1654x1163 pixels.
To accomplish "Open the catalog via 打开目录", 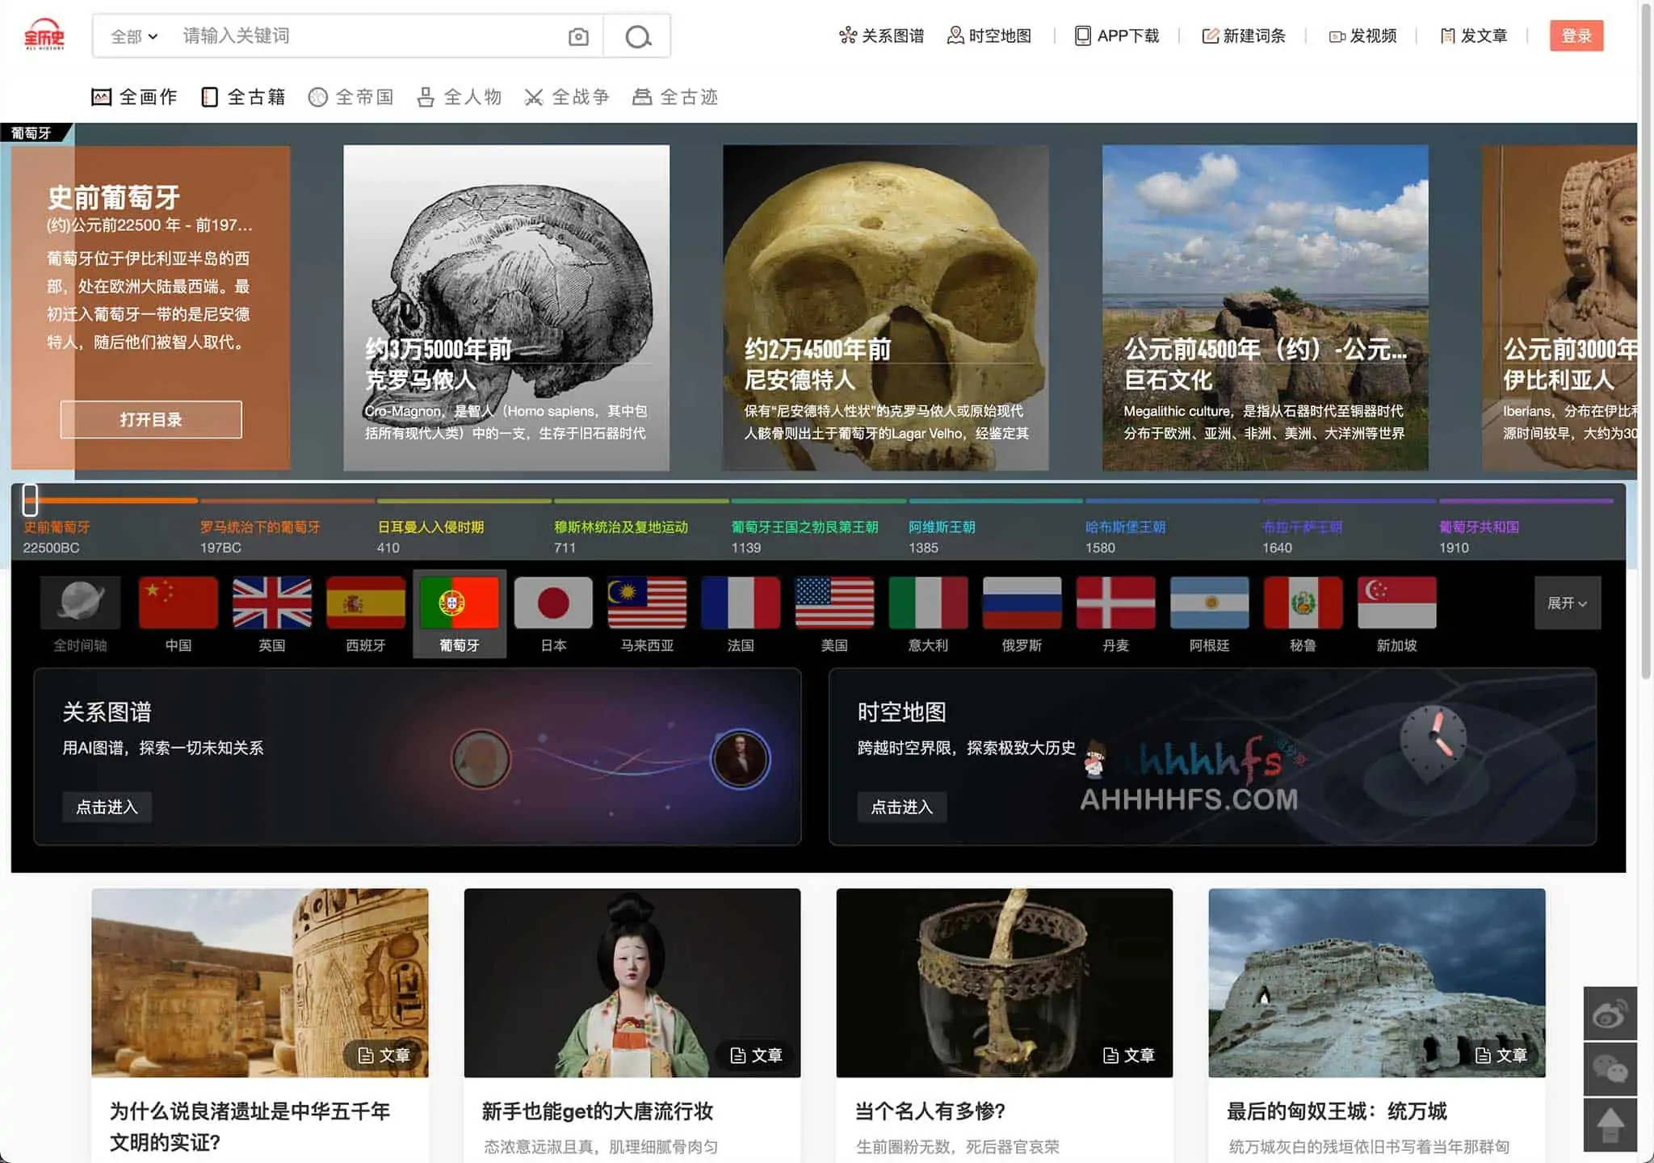I will pos(150,419).
